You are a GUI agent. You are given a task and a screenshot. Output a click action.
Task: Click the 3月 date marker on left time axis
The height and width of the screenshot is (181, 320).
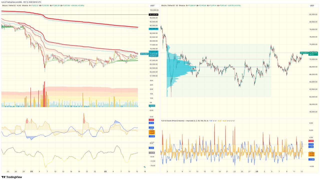pyautogui.click(x=105, y=172)
